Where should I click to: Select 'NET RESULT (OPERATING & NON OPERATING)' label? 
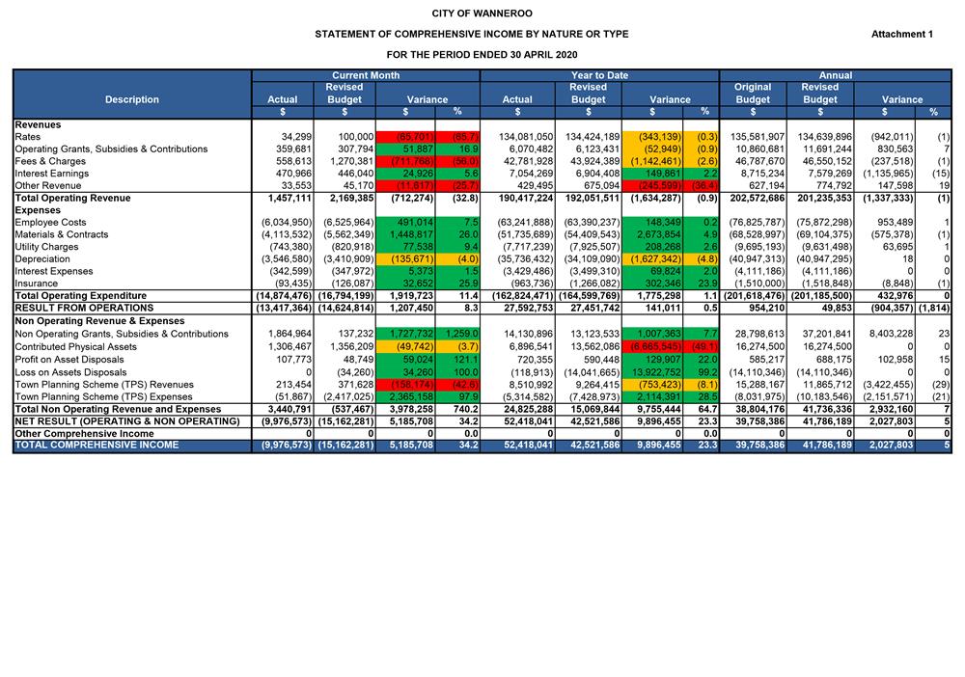click(127, 421)
